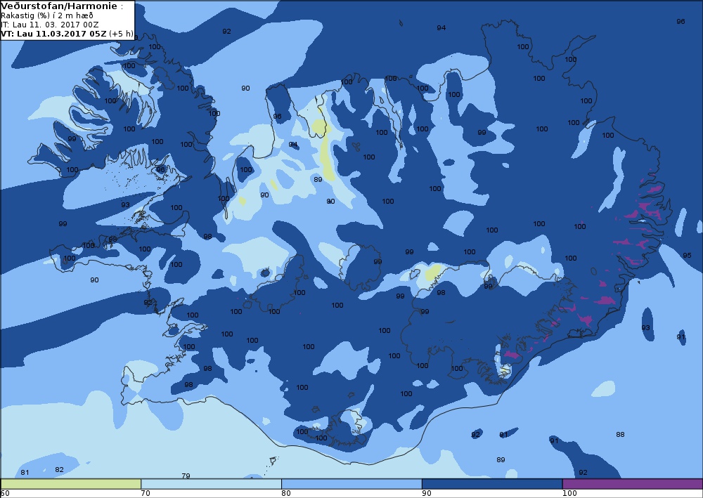
Task: Click the '80' tick label on the color scale
Action: 286,494
